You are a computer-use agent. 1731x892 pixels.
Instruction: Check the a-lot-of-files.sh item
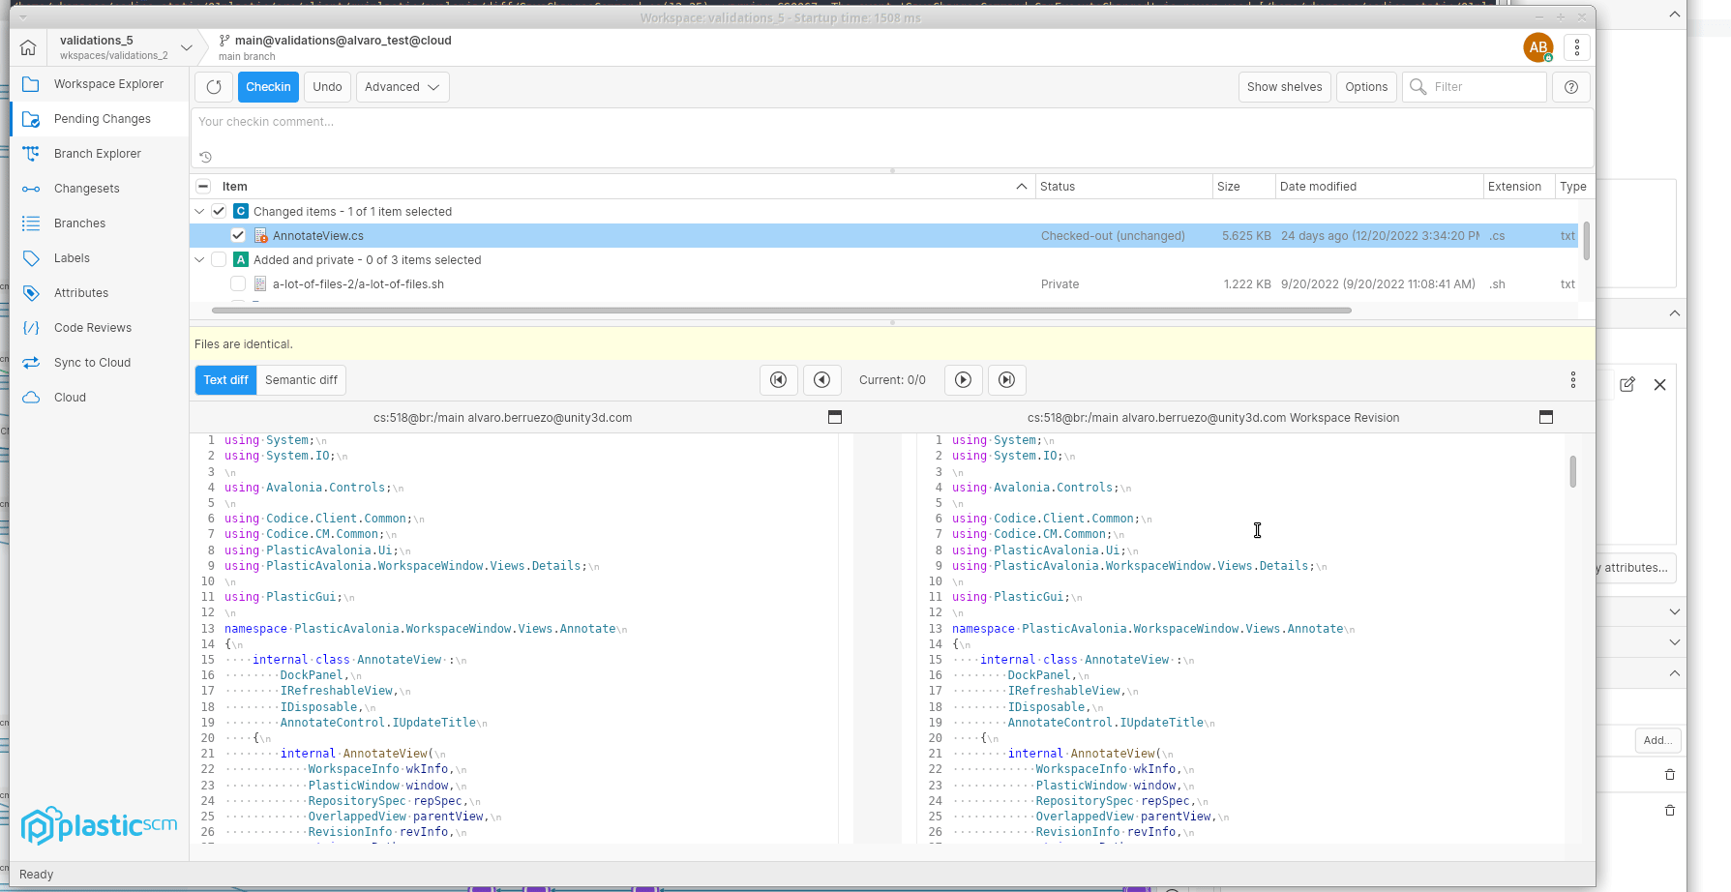tap(237, 282)
